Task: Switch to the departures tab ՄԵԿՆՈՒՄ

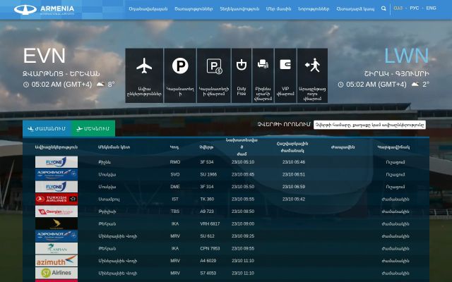Action: (x=93, y=128)
